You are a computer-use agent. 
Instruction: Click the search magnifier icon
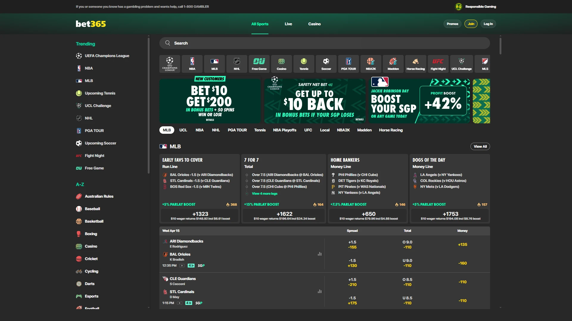pos(168,43)
